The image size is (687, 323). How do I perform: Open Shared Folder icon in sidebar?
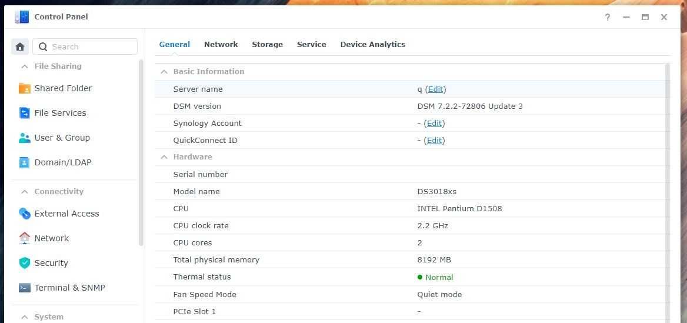(25, 88)
